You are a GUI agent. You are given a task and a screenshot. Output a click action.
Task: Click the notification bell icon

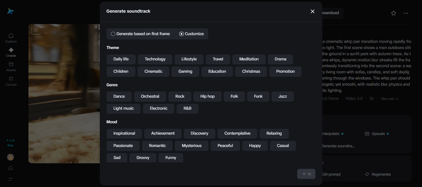pyautogui.click(x=11, y=168)
